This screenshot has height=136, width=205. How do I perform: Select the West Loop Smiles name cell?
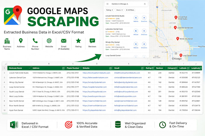click(x=19, y=96)
